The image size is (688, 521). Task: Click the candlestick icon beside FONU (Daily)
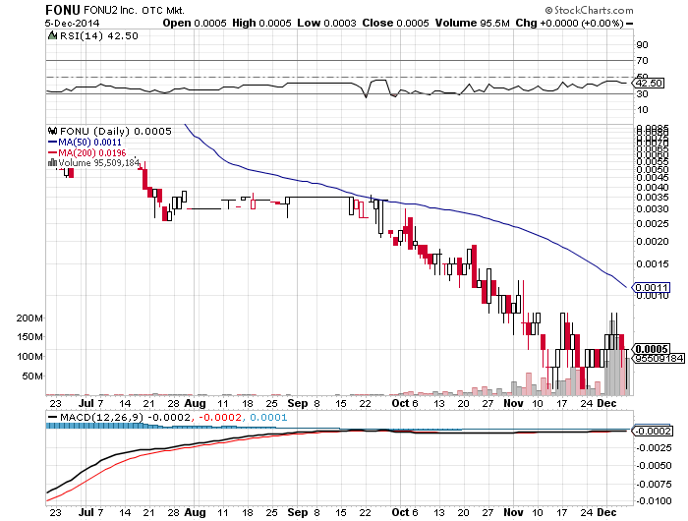[52, 131]
